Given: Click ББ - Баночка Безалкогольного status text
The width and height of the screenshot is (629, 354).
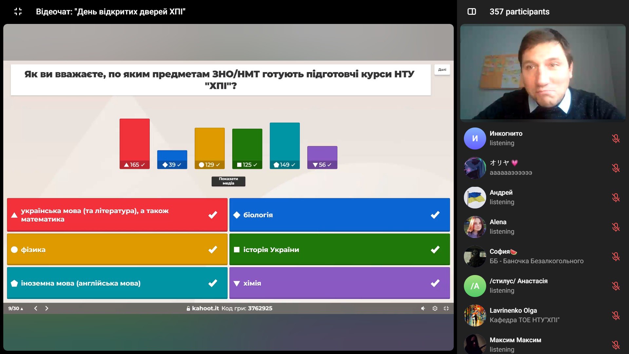Looking at the screenshot, I should [537, 261].
